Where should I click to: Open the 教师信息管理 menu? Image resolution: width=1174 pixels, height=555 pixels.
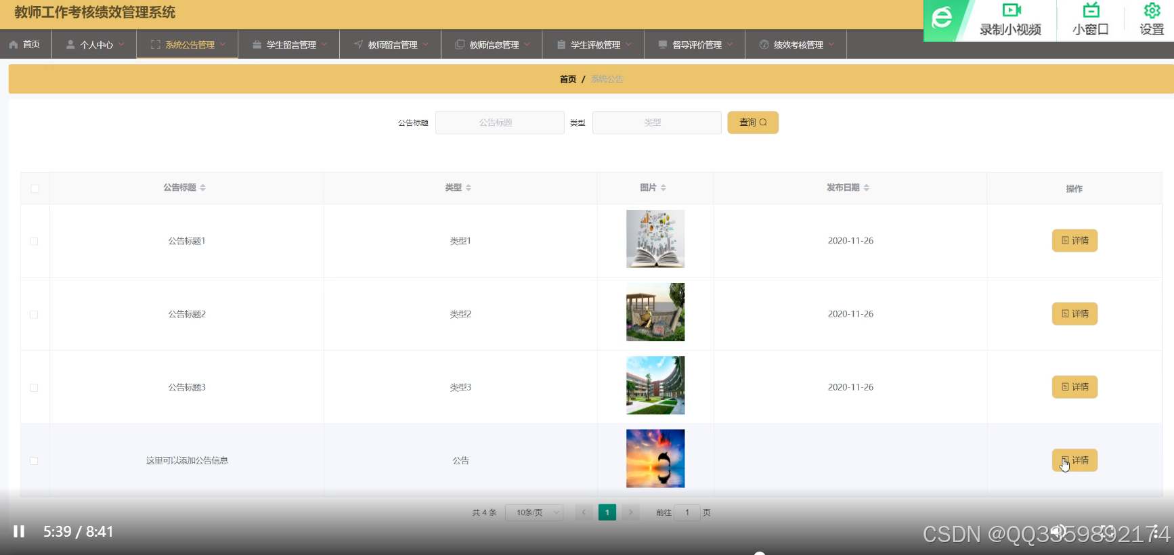tap(492, 45)
